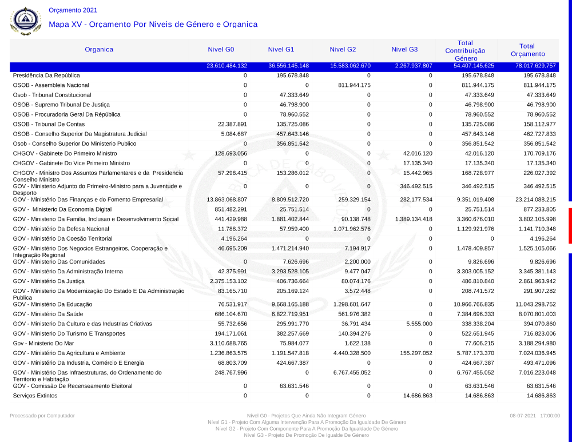Select the Nivel G2 column header
Image resolution: width=572 pixels, height=442 pixels.
343,50
